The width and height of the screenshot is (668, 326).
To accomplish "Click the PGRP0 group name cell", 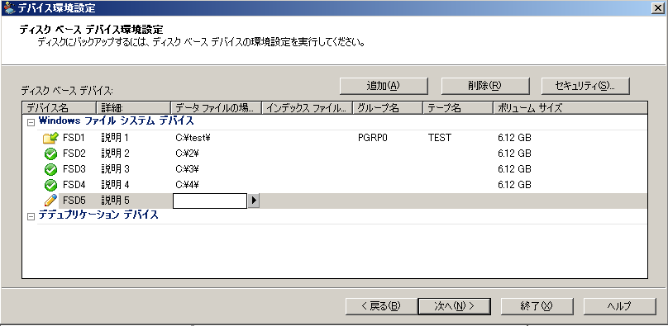I will click(x=373, y=138).
